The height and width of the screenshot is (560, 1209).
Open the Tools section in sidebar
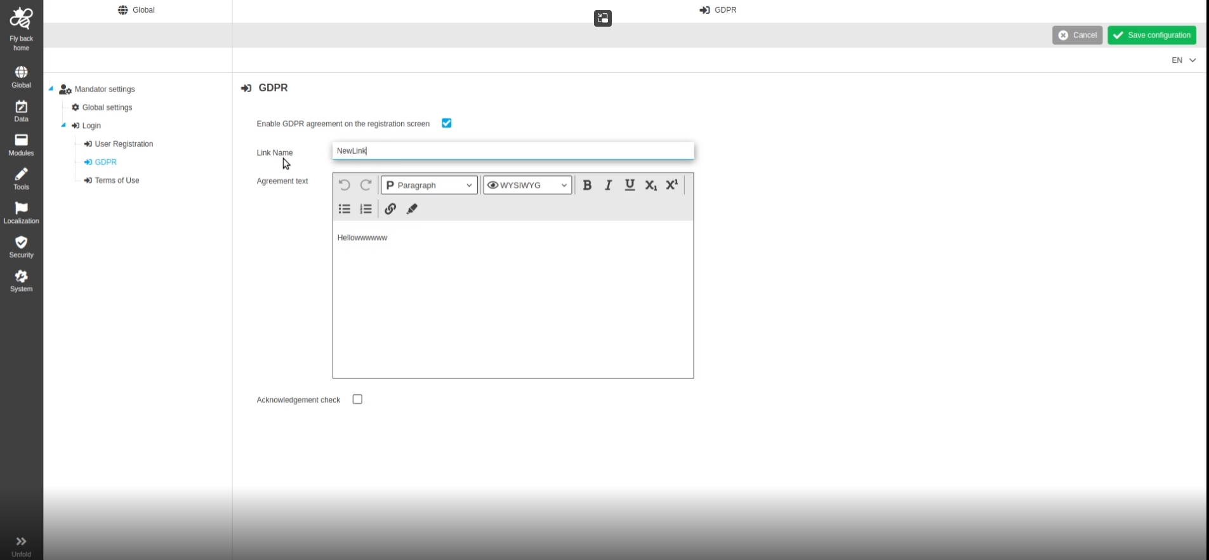[21, 179]
